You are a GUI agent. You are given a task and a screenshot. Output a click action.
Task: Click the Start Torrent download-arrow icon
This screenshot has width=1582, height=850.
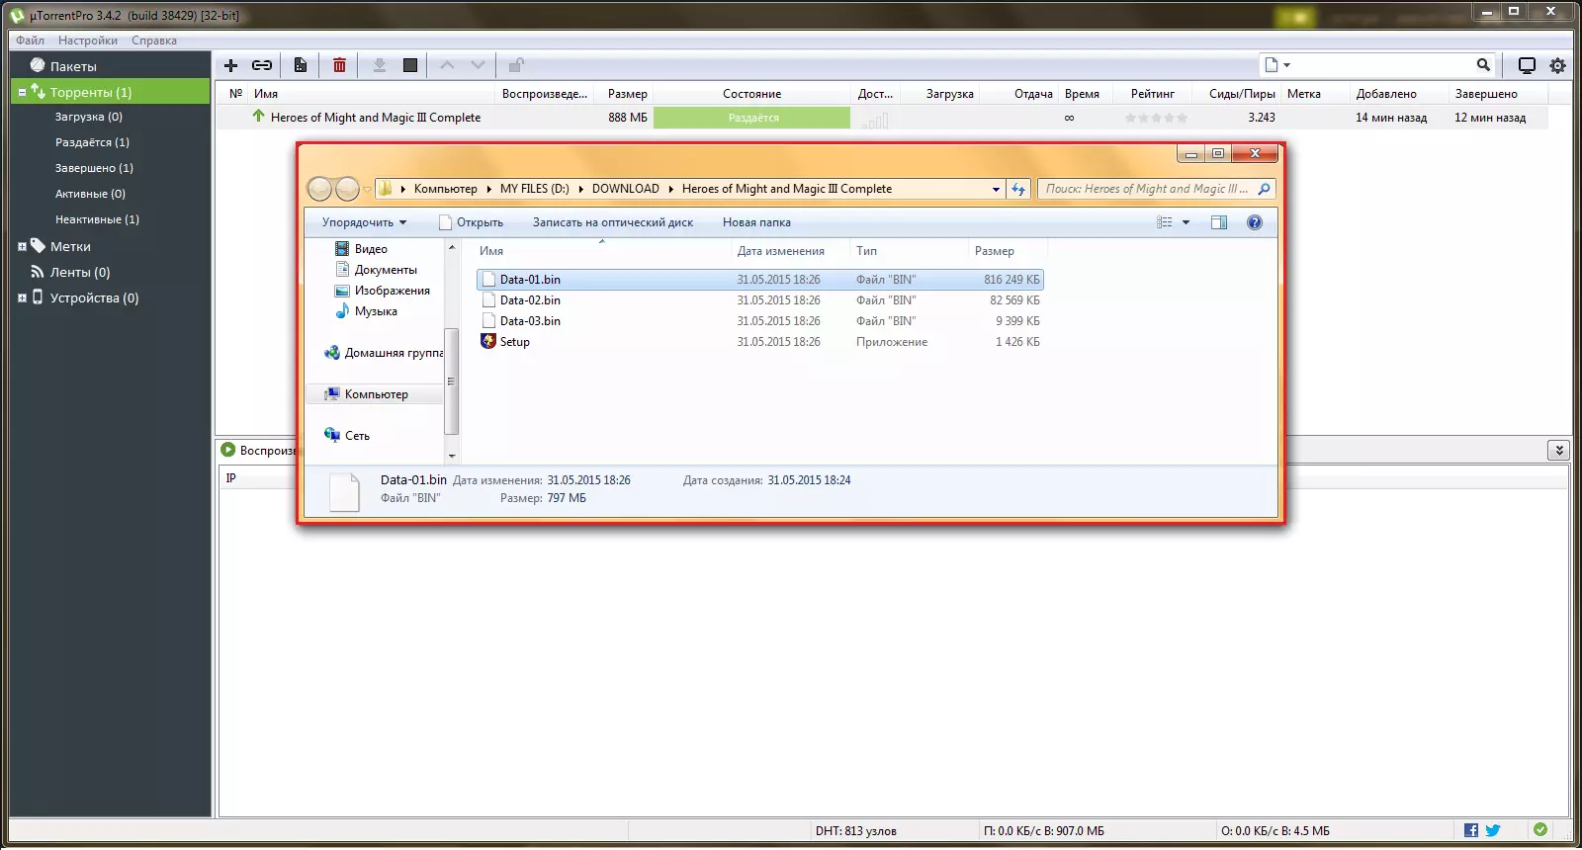(379, 65)
